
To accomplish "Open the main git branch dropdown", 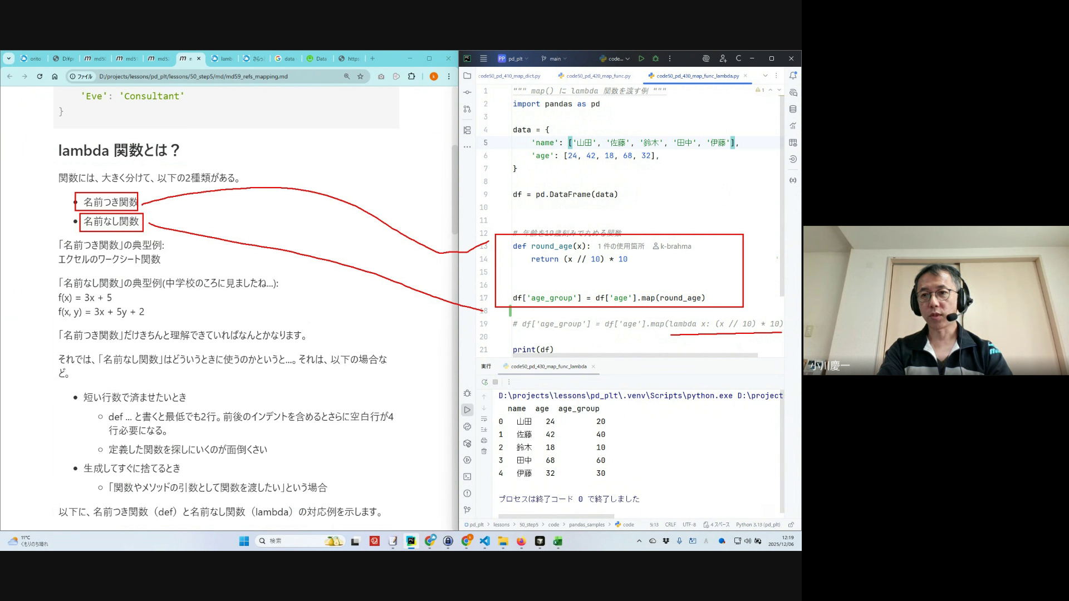I will pos(554,58).
